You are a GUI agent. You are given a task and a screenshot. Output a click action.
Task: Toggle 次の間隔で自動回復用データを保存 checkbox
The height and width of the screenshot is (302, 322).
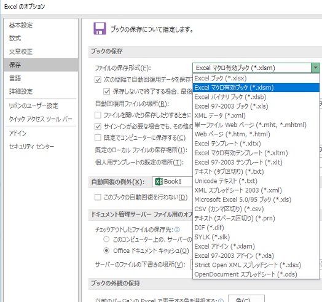[x=98, y=80]
